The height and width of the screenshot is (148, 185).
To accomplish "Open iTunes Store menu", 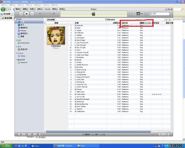I will coord(47,9).
